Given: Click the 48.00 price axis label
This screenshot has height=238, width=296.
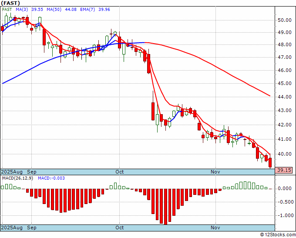Looking at the screenshot, I should click(x=285, y=45).
